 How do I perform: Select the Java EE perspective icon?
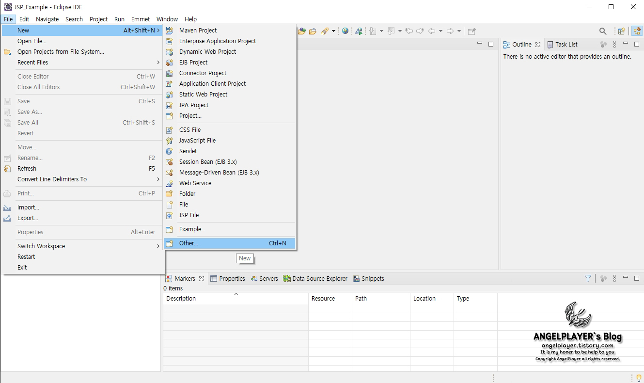637,31
